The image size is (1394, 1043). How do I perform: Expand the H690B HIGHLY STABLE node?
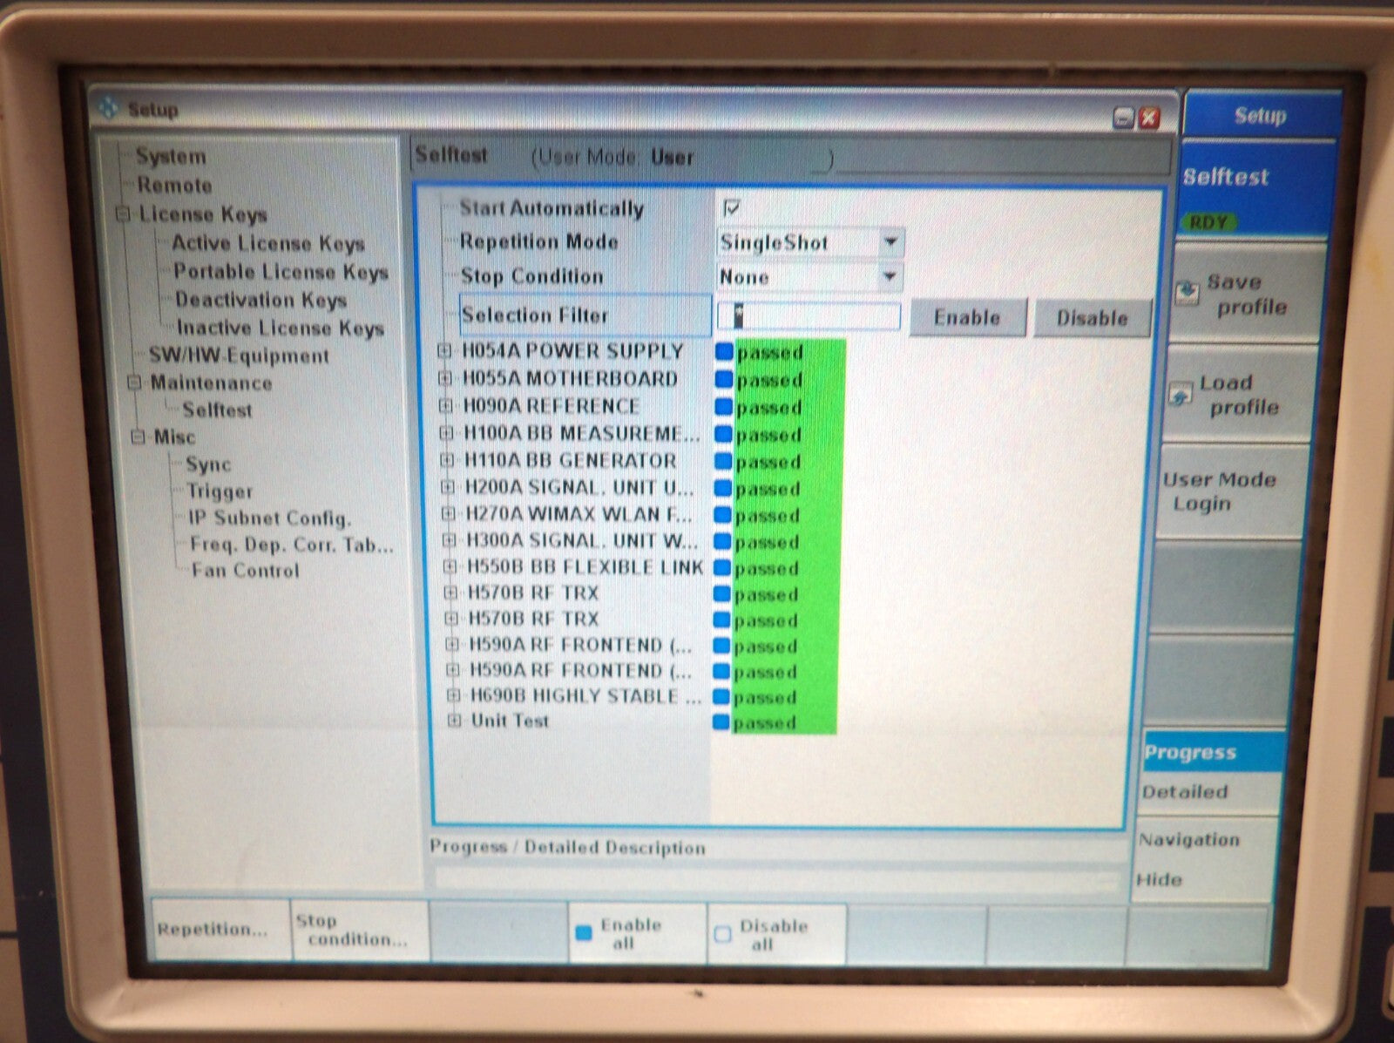pos(453,695)
